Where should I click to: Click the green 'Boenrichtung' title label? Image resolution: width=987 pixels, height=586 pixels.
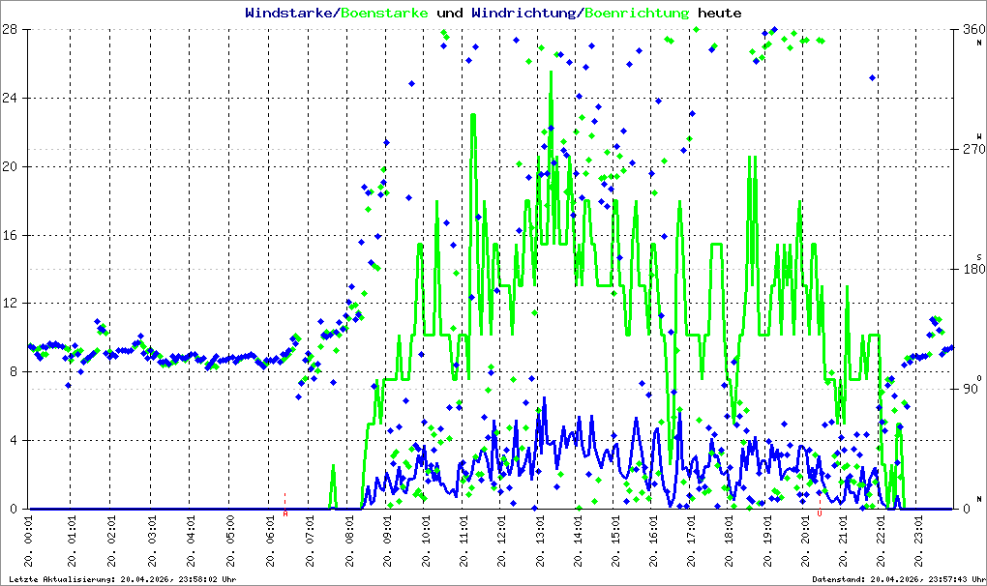(637, 13)
